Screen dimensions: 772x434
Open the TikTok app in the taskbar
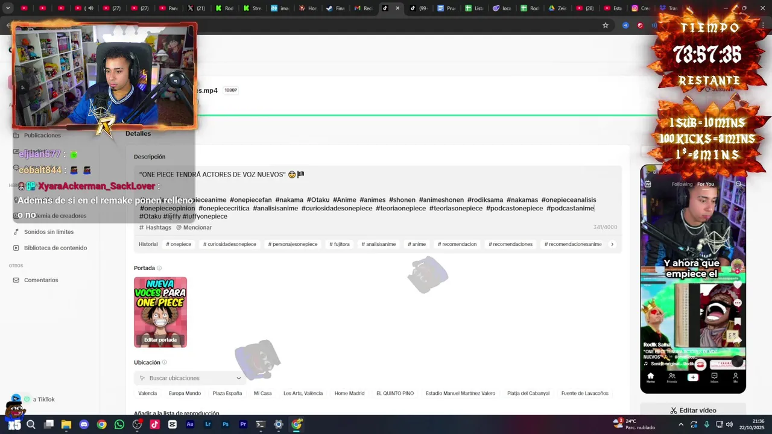point(154,424)
